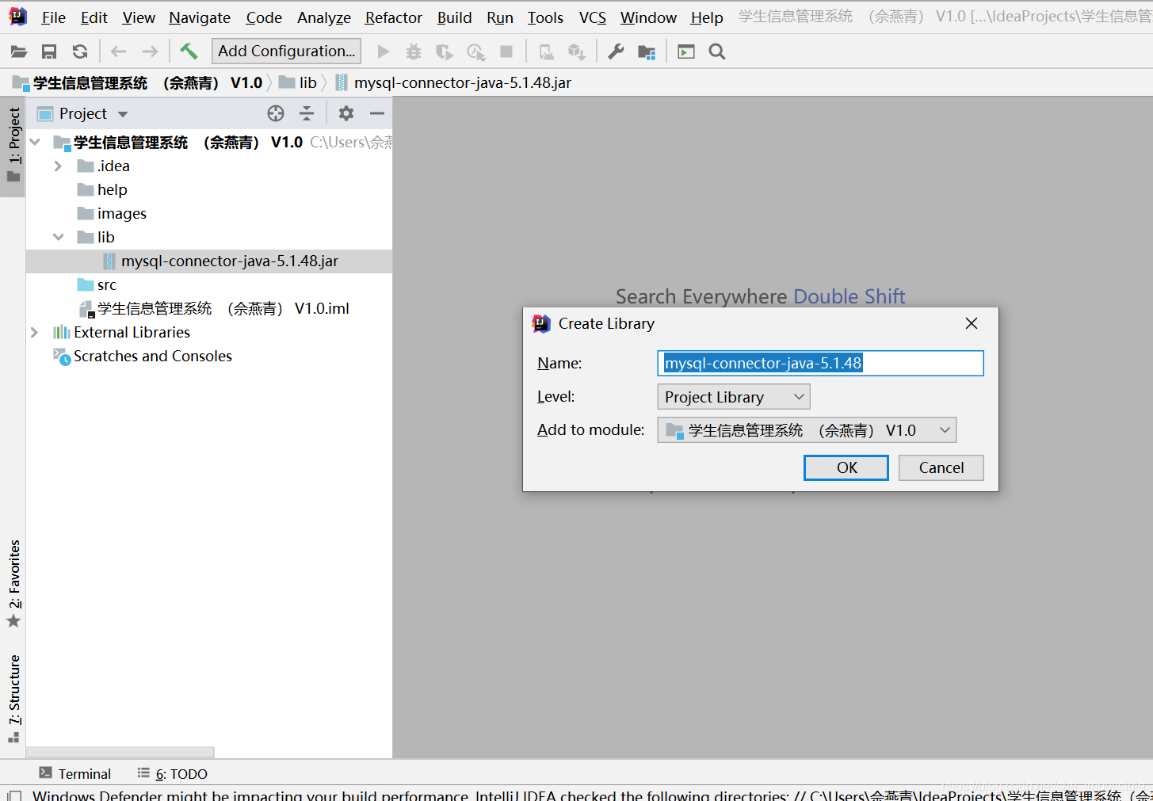
Task: Select the images folder in tree
Action: coord(121,214)
